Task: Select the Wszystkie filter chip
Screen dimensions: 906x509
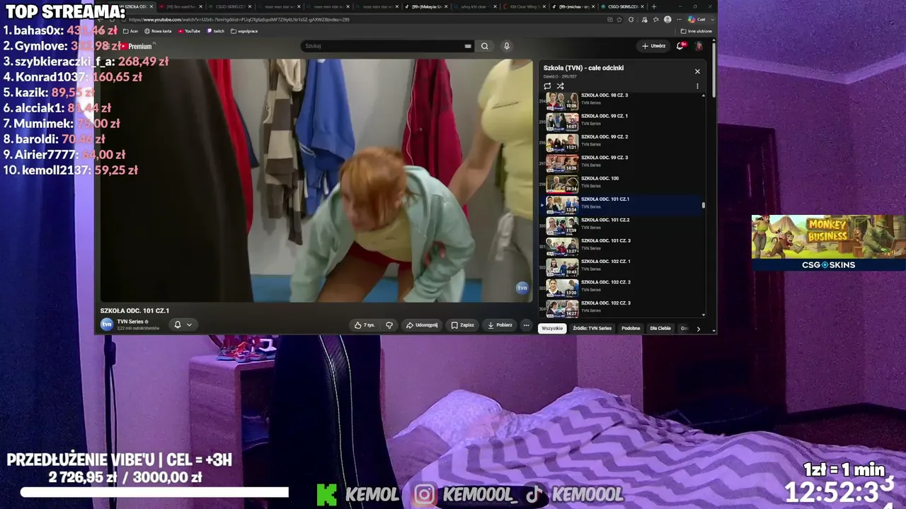Action: tap(552, 329)
